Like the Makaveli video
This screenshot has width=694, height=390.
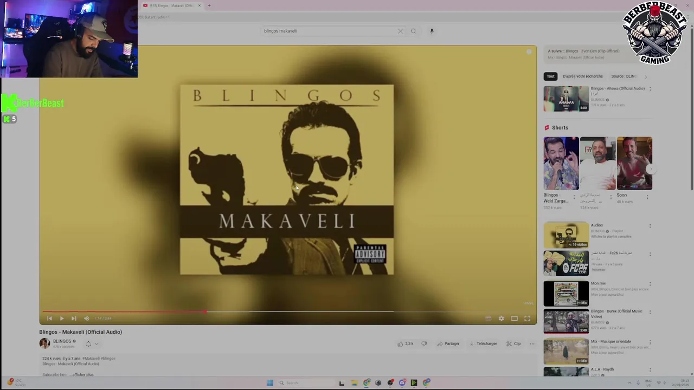pos(406,343)
